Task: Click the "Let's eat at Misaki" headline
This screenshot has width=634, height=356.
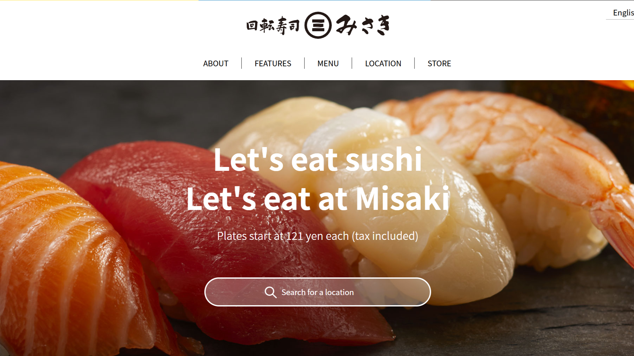Action: tap(318, 199)
